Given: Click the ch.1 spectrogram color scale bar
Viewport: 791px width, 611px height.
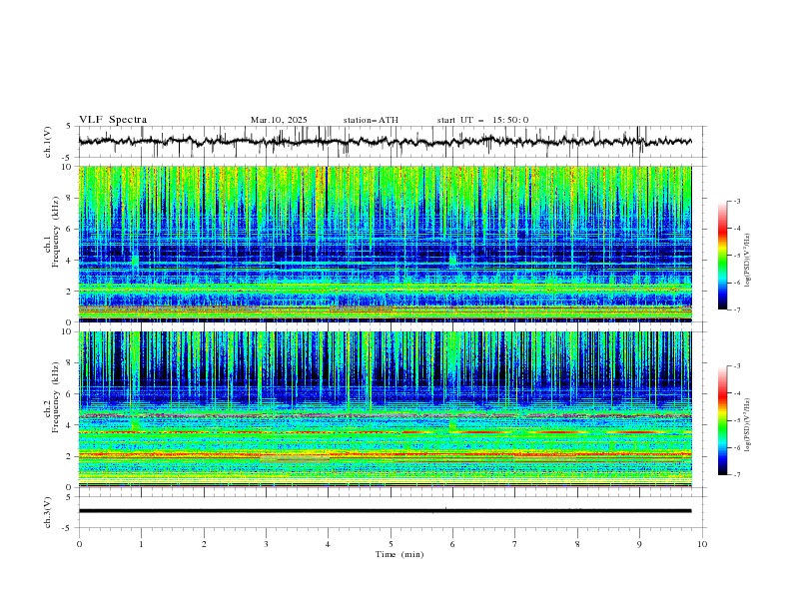Looking at the screenshot, I should click(x=722, y=256).
